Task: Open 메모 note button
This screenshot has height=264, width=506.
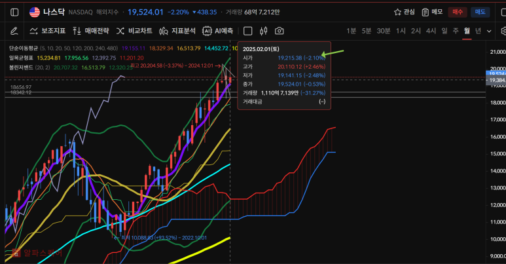Action: click(x=432, y=12)
